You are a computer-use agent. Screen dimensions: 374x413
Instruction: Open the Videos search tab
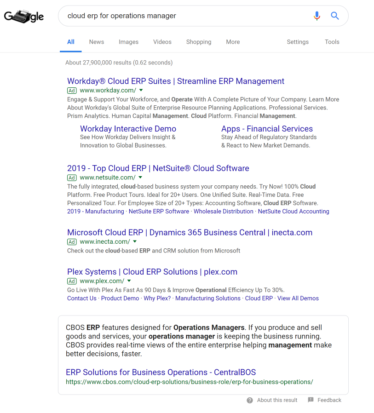162,42
